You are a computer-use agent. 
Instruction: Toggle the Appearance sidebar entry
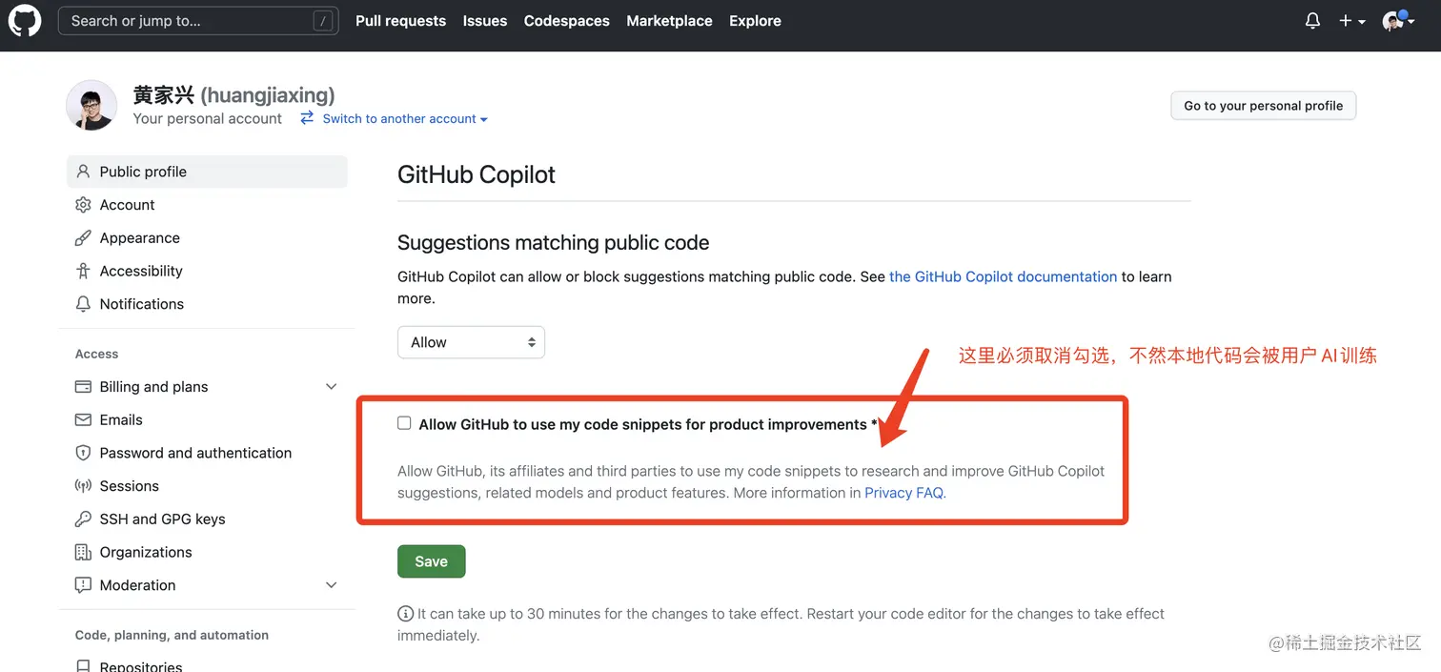tap(138, 237)
